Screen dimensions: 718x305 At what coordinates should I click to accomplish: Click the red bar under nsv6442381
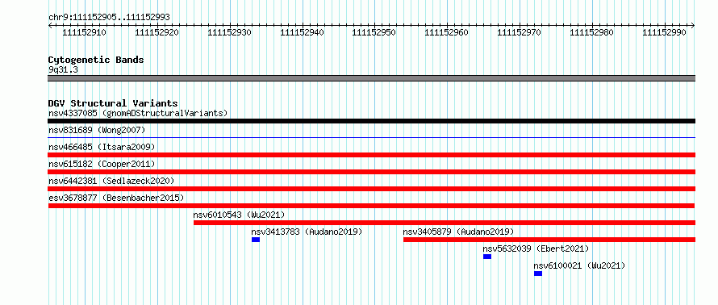tap(372, 189)
